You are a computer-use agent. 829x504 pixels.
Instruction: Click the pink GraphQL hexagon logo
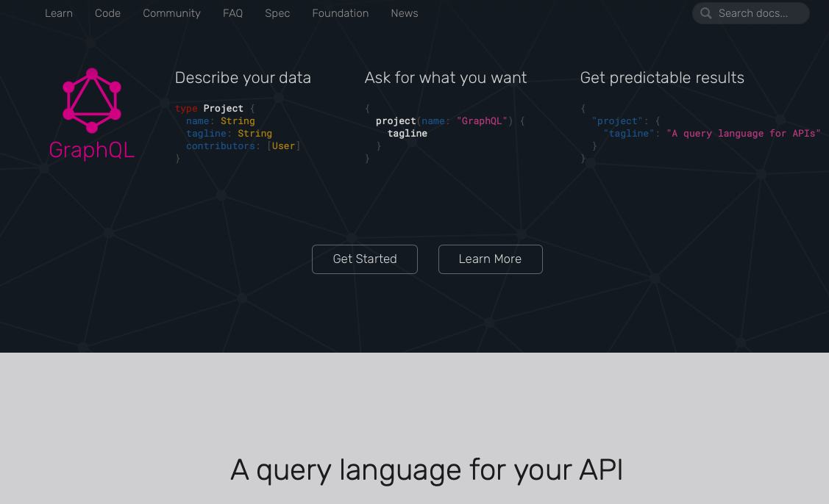(x=92, y=101)
